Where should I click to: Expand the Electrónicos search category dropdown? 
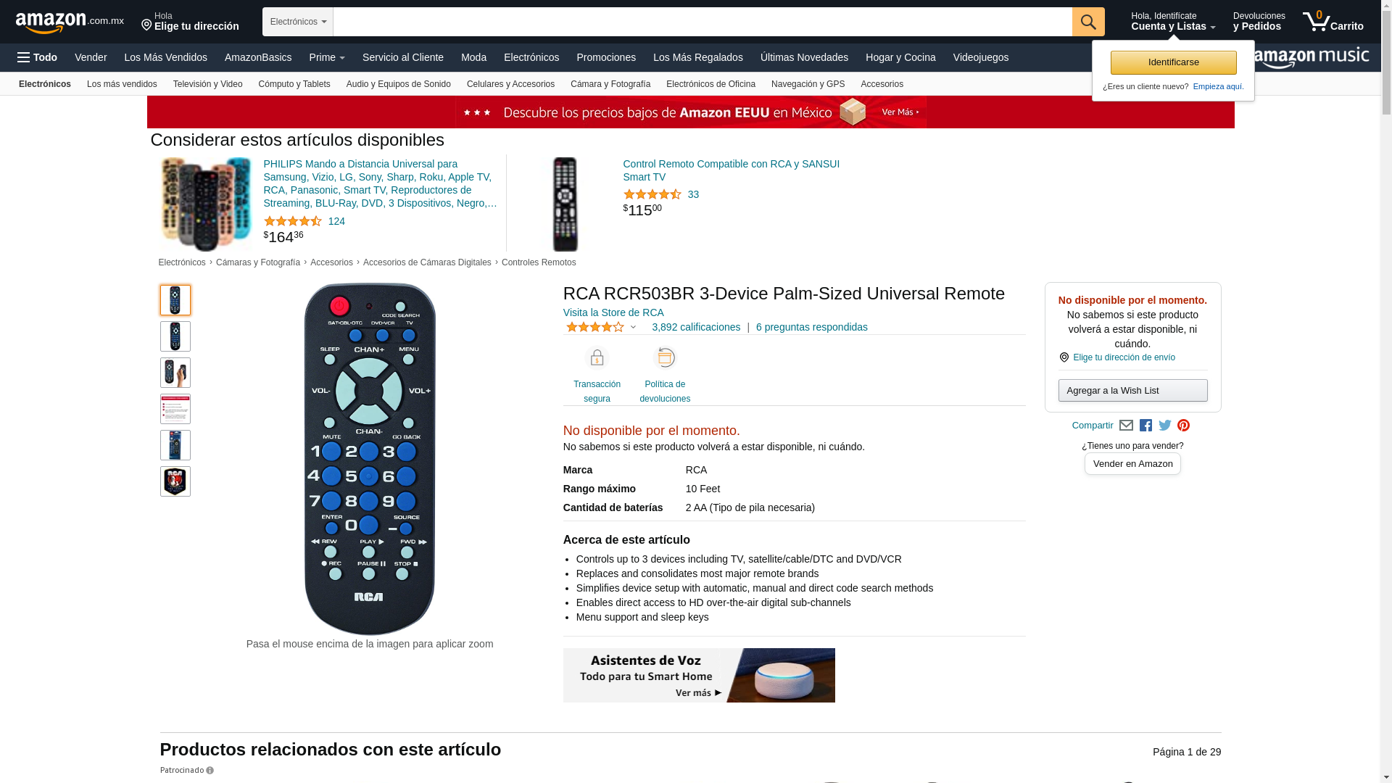298,22
